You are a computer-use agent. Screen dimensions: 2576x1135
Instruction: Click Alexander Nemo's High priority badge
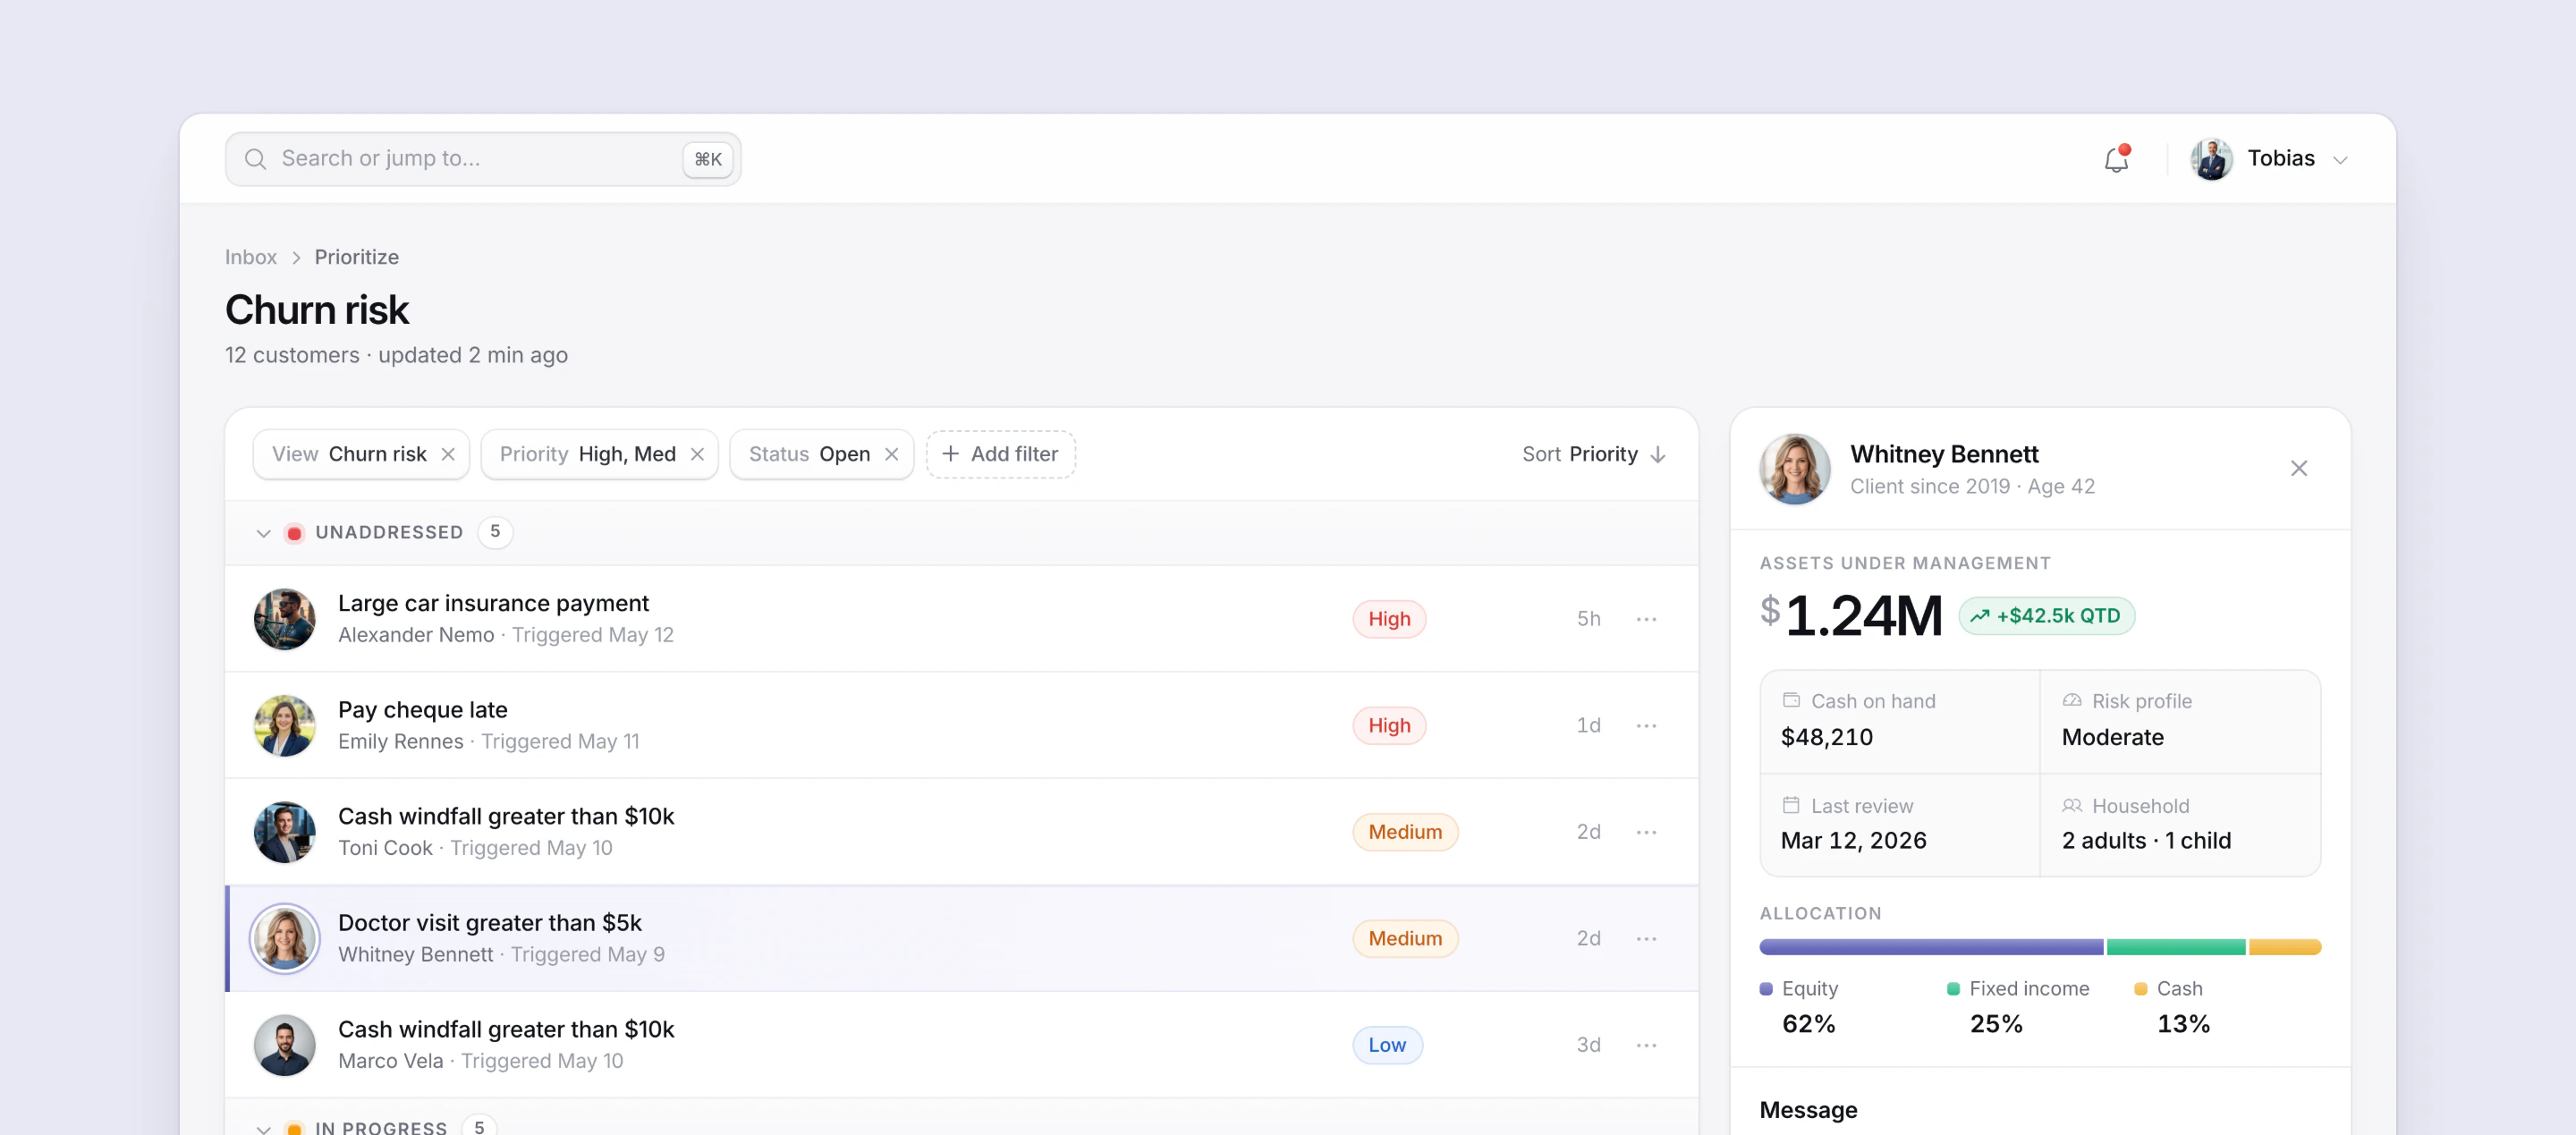[x=1389, y=619]
